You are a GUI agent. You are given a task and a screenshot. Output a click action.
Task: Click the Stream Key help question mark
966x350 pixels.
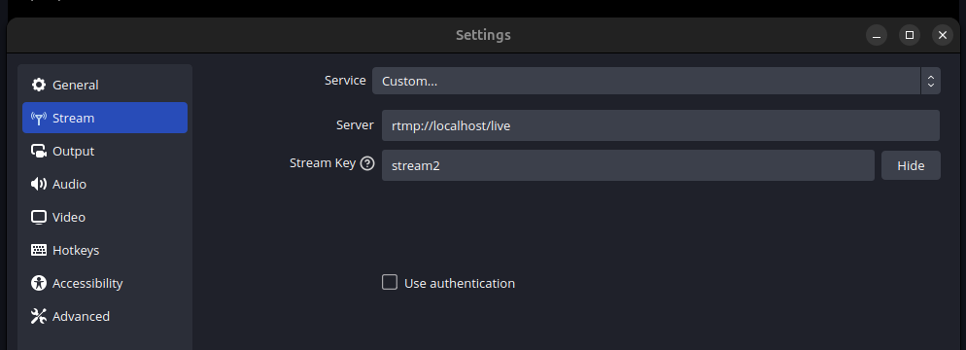(367, 163)
